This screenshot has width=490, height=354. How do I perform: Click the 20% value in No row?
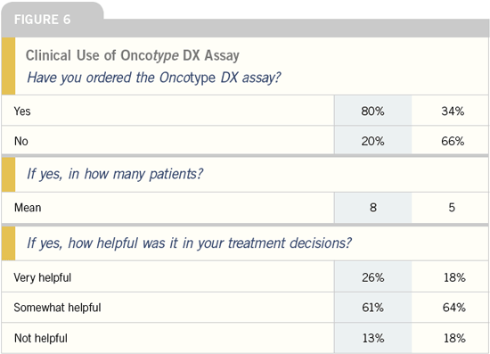click(372, 141)
